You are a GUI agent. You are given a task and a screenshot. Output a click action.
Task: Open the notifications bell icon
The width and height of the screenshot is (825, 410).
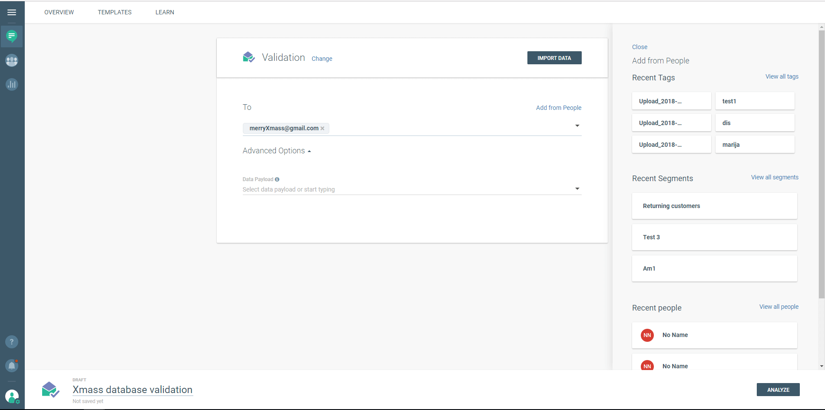click(x=12, y=366)
